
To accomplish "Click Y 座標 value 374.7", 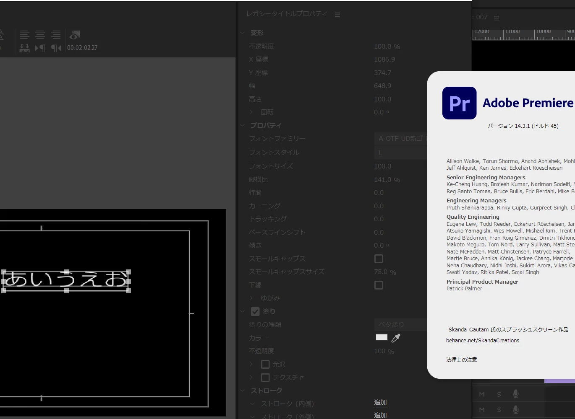I will [383, 73].
